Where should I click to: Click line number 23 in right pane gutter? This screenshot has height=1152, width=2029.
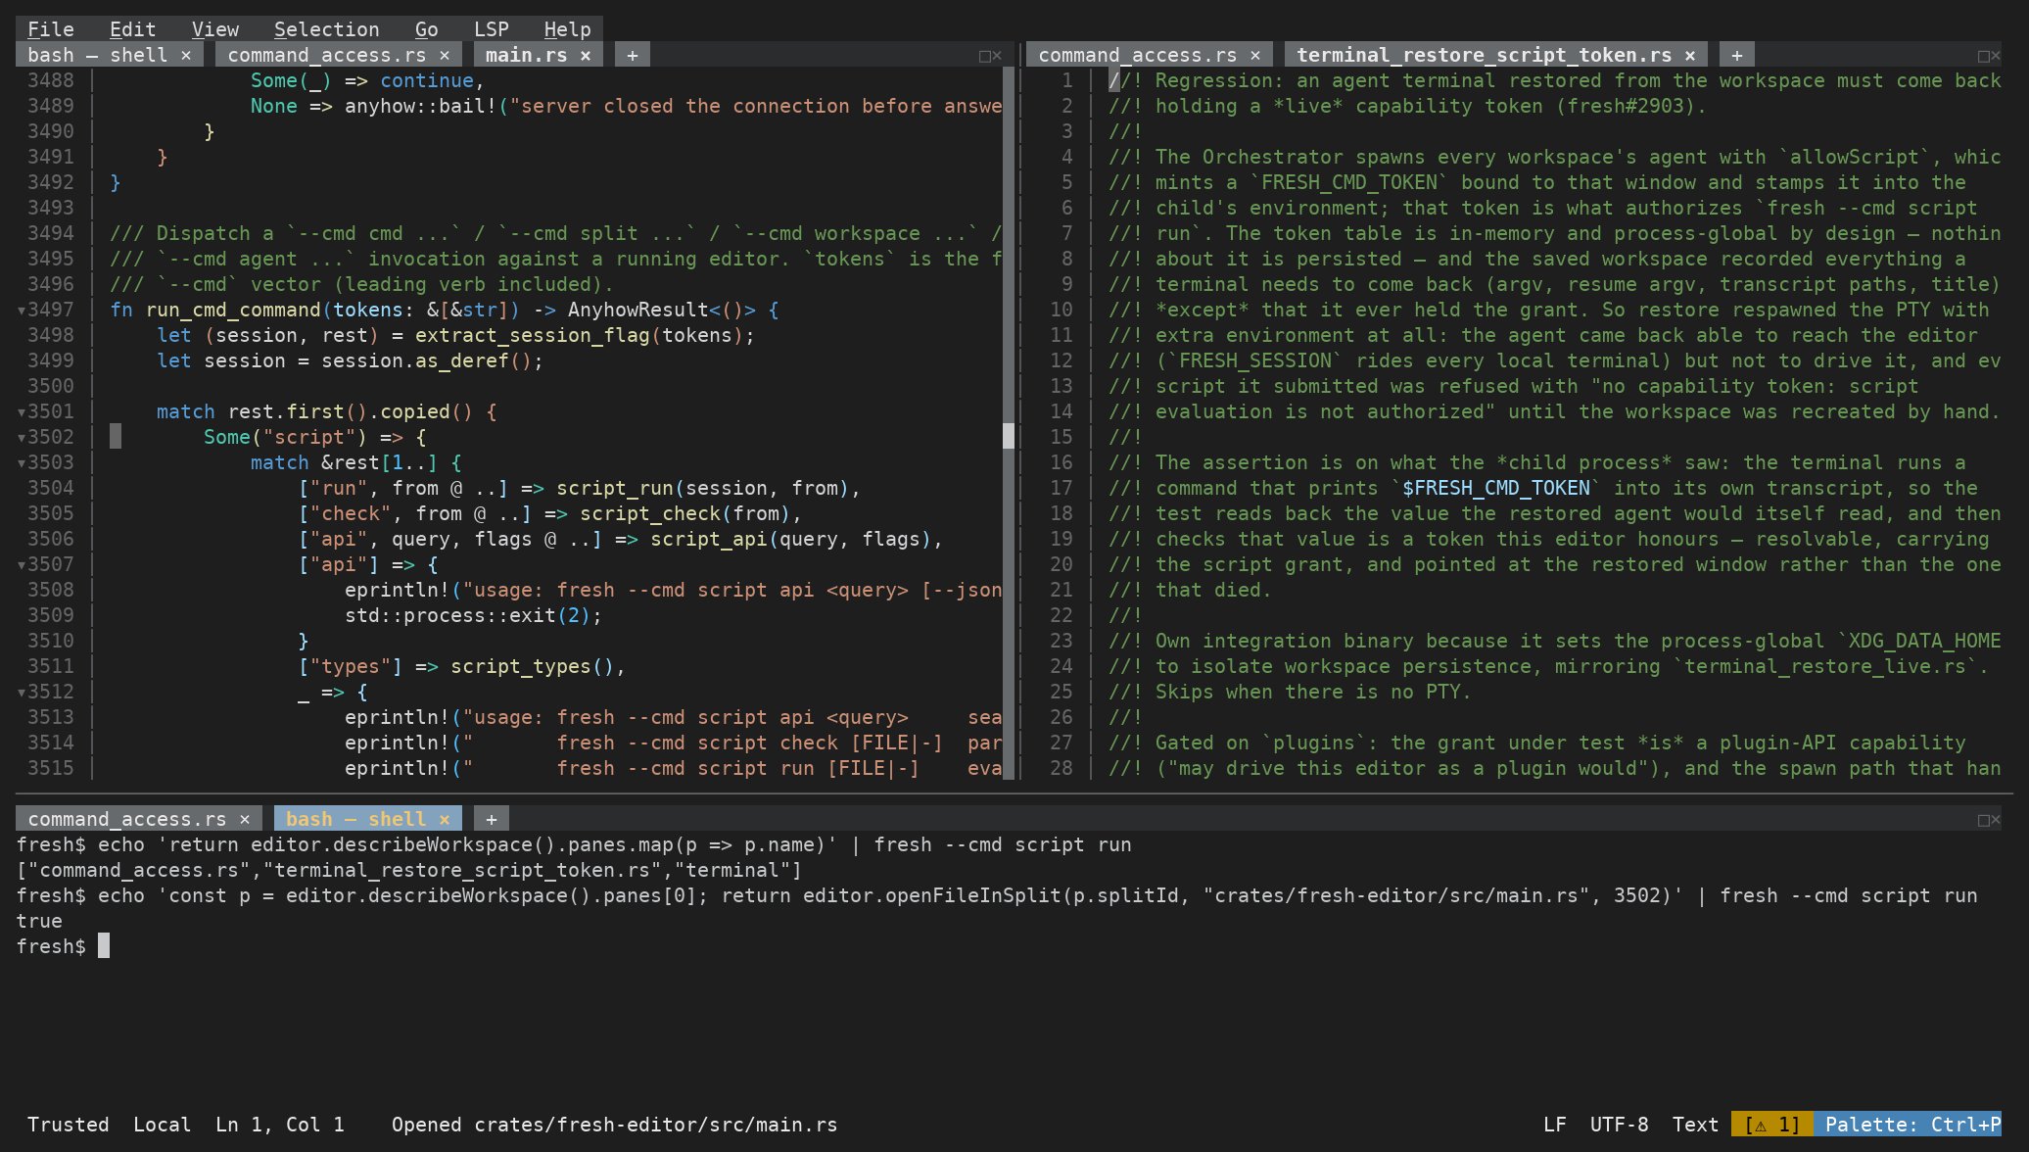tap(1062, 642)
